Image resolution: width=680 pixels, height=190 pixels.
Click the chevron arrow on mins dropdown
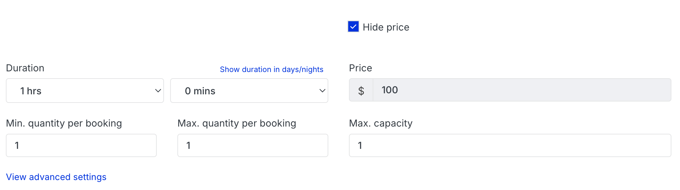coord(322,91)
